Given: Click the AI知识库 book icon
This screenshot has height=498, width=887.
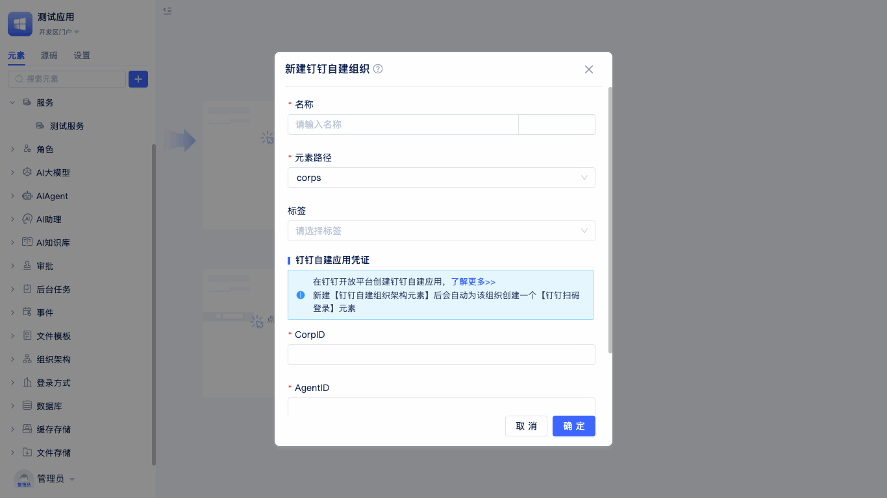Looking at the screenshot, I should (27, 243).
